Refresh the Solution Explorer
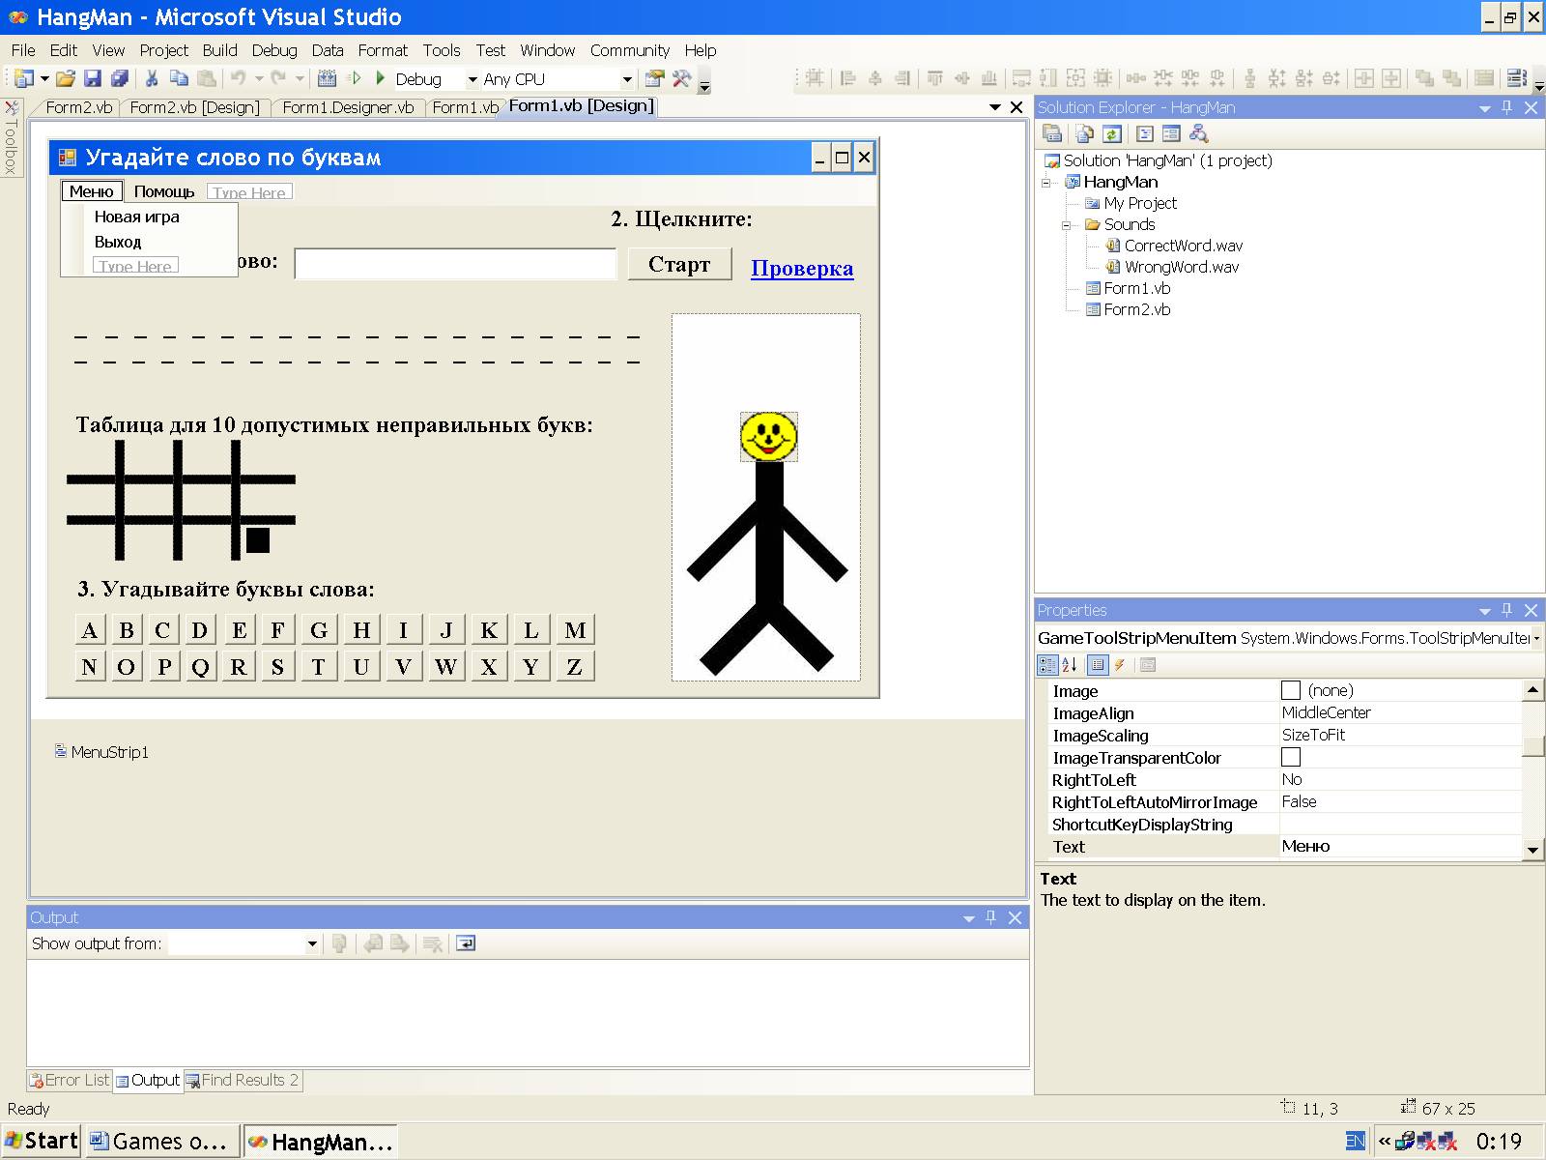This screenshot has width=1546, height=1160. 1111,134
